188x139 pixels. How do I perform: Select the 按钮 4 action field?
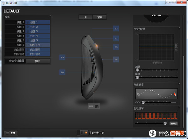click(x=38, y=36)
